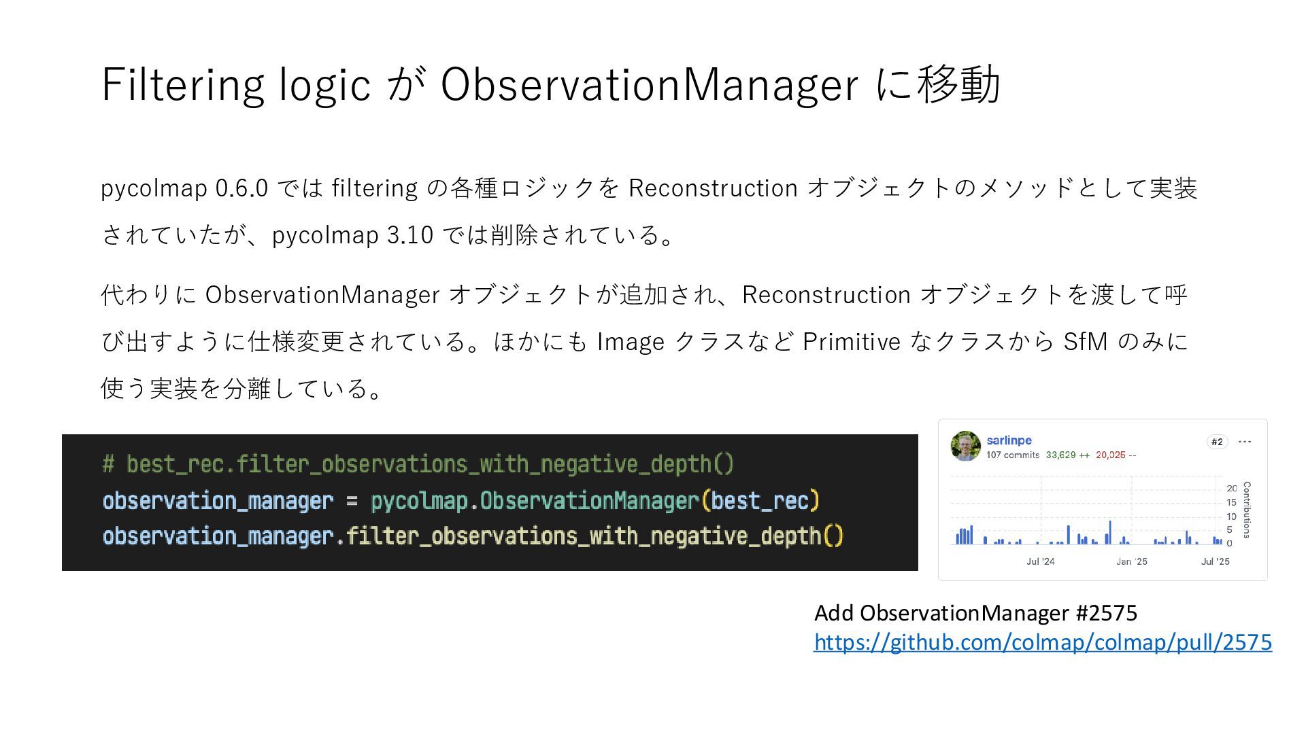Click the vertical Contributions axis title
1306x734 pixels.
point(1247,510)
